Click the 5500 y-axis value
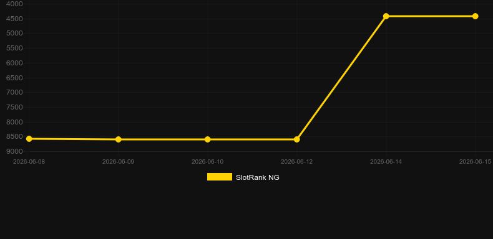The height and width of the screenshot is (239, 493). click(14, 49)
